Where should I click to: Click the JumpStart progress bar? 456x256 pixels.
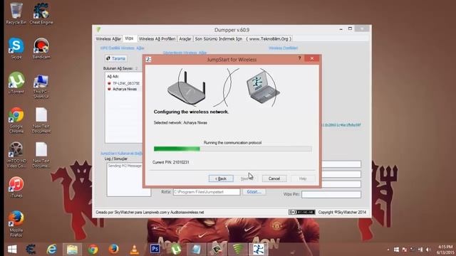(x=233, y=149)
